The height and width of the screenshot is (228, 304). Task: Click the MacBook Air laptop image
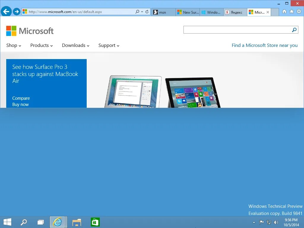tap(133, 92)
